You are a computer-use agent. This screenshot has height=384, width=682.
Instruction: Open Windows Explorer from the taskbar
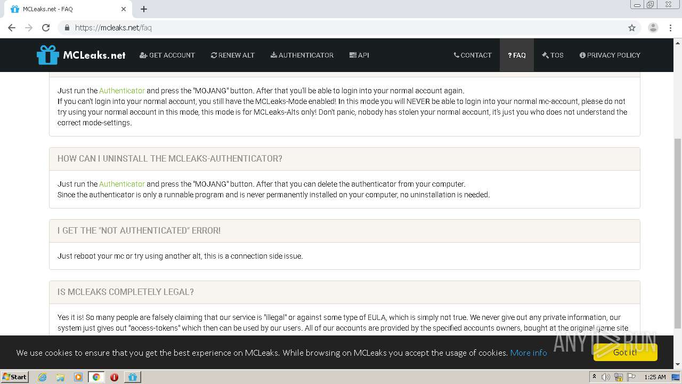click(x=60, y=377)
